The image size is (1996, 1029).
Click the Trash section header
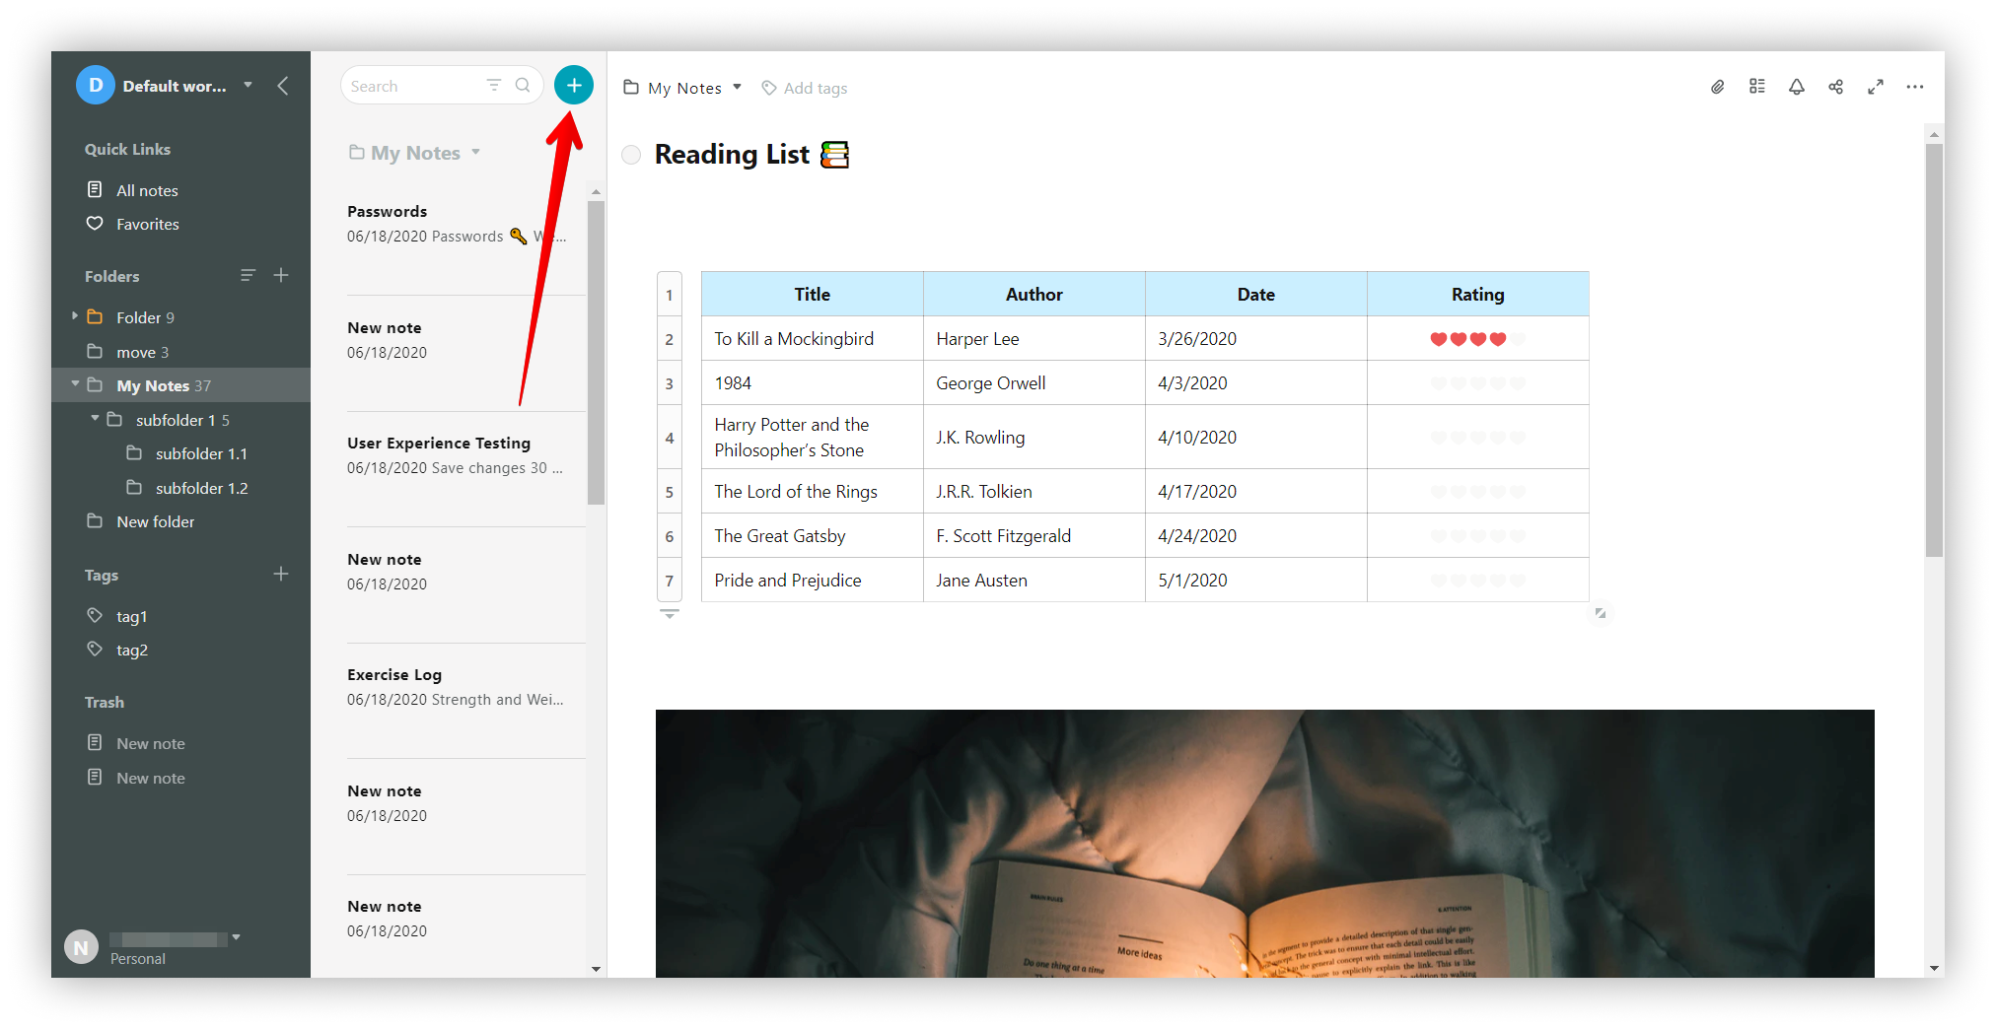tap(105, 702)
